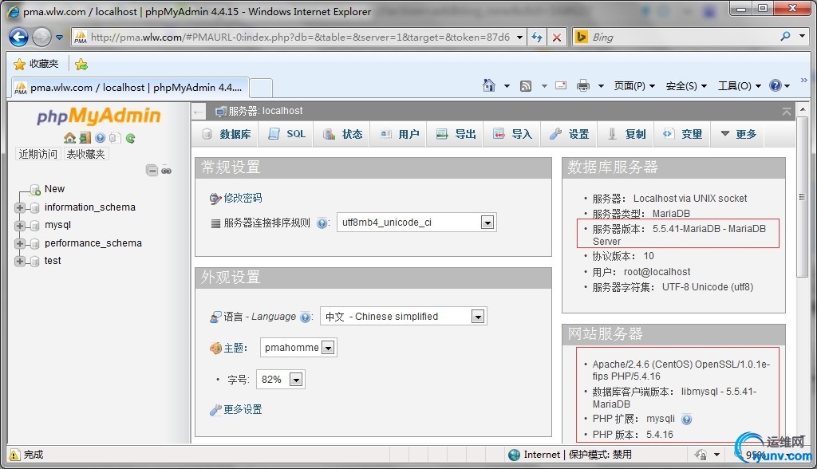Switch to the 导入 Import tab
The image size is (817, 469).
click(x=513, y=134)
